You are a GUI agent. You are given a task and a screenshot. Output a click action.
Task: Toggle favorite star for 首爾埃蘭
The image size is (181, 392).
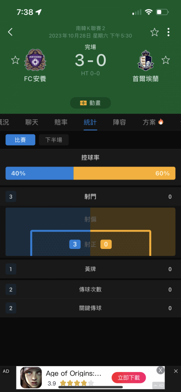coord(165,60)
